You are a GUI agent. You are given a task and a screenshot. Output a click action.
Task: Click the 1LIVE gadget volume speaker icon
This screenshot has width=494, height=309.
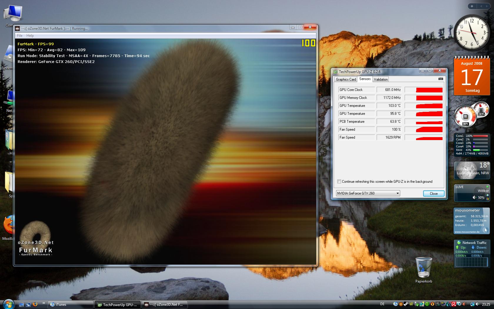tap(474, 197)
